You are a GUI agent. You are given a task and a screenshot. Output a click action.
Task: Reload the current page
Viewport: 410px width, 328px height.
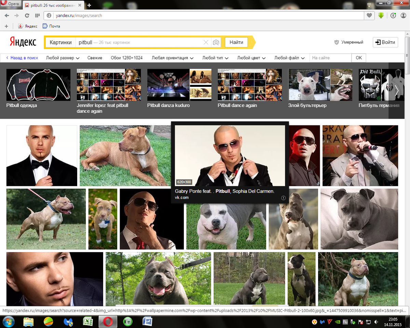pyautogui.click(x=27, y=15)
